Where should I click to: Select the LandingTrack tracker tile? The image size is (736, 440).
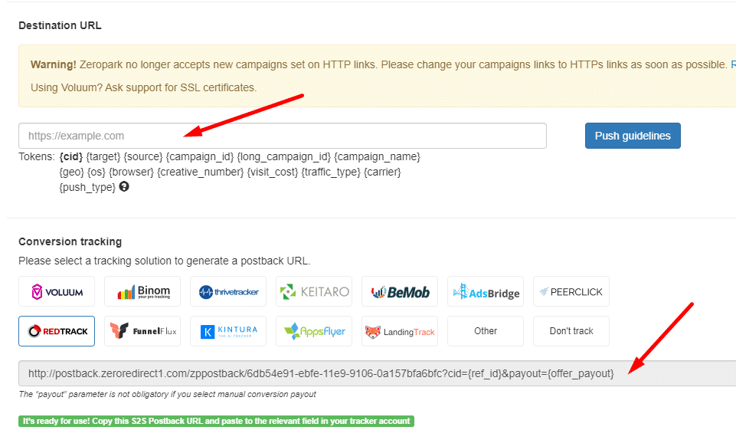click(x=400, y=331)
